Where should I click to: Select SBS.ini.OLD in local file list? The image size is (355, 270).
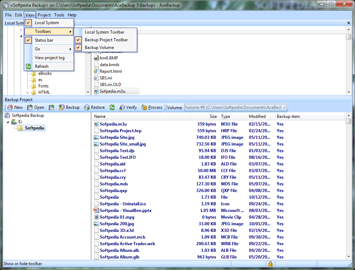click(x=111, y=85)
